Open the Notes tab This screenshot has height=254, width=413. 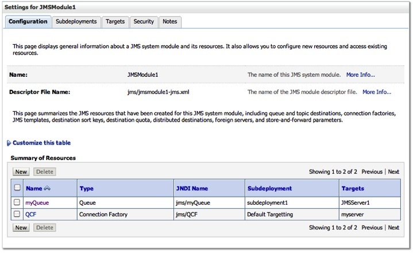[x=169, y=21]
